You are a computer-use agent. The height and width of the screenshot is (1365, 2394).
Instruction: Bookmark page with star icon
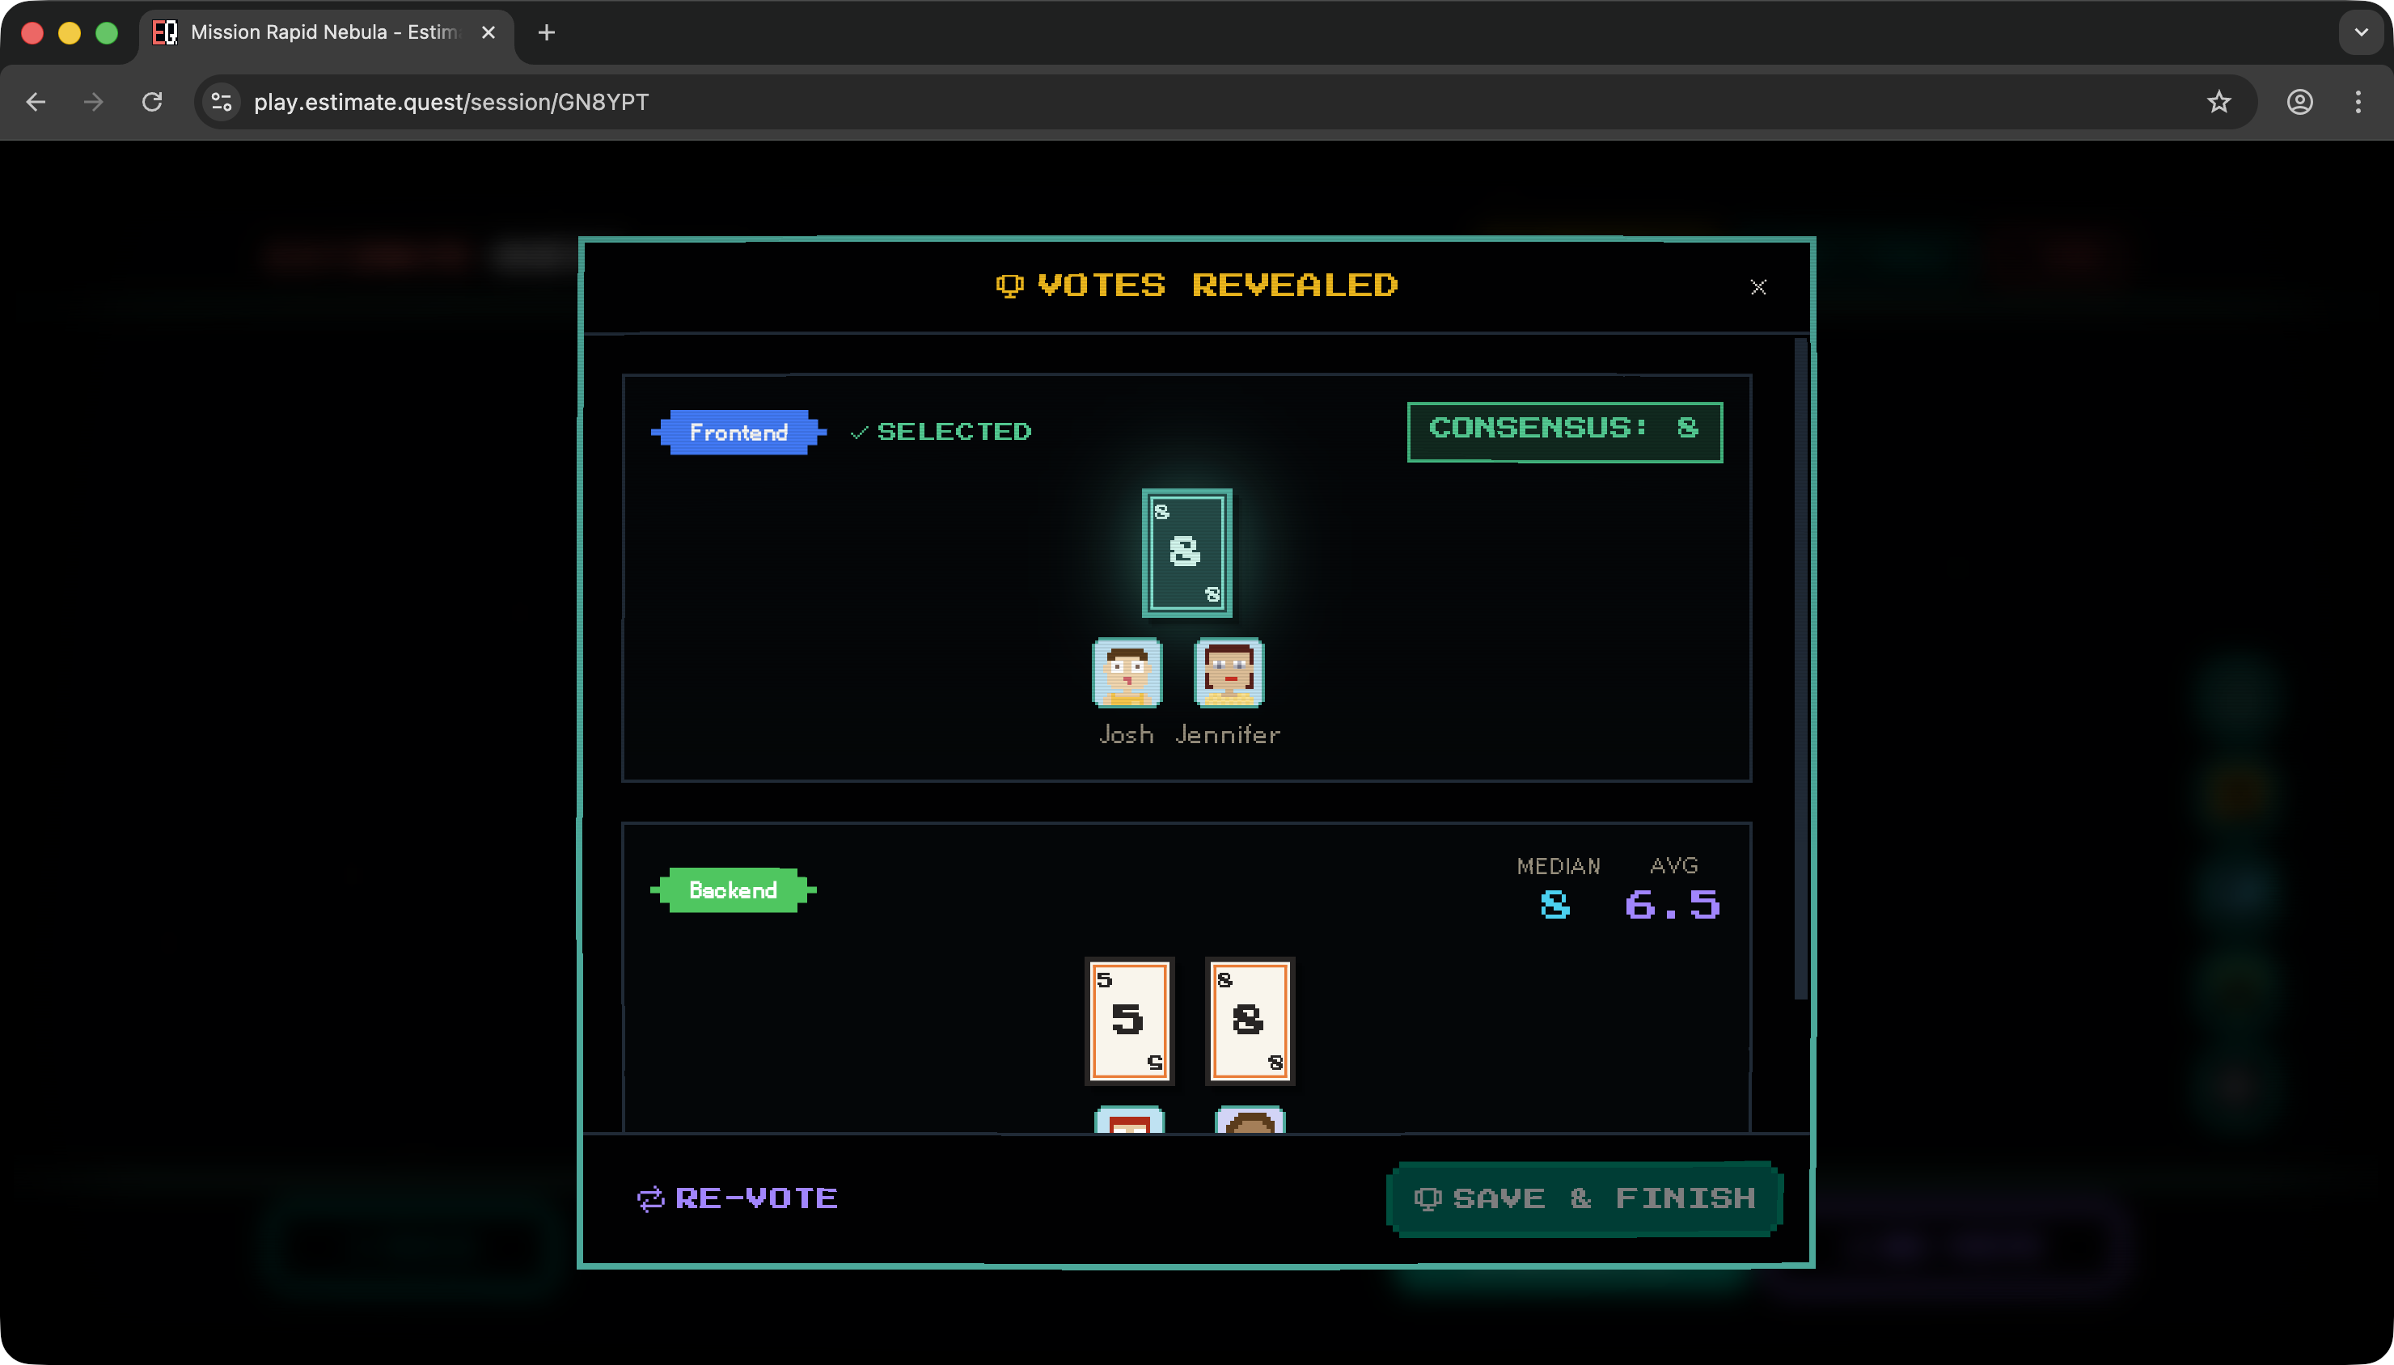click(x=2218, y=102)
